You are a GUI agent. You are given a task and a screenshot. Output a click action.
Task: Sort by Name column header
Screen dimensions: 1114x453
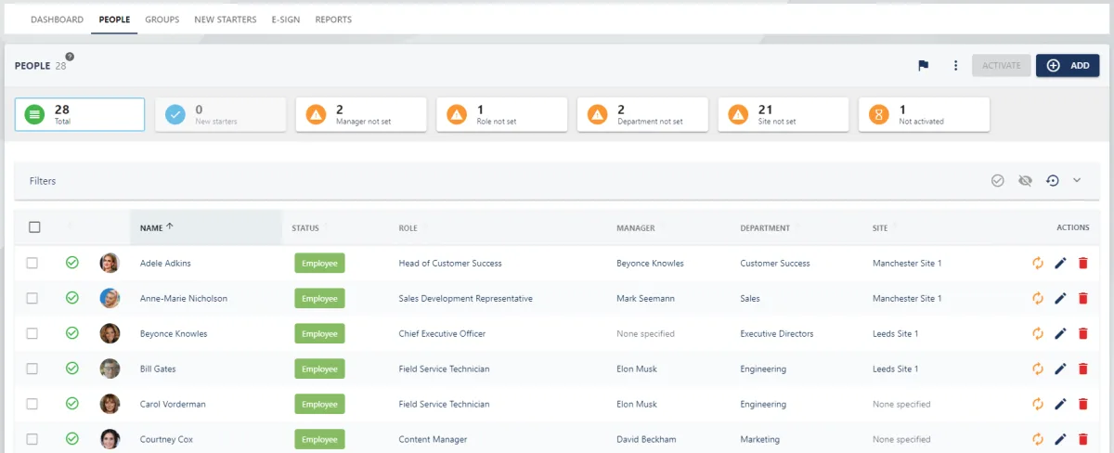pos(206,227)
